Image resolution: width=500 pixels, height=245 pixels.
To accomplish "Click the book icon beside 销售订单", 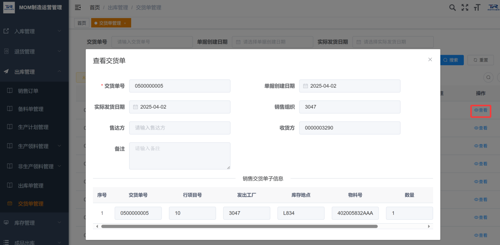I will [10, 91].
